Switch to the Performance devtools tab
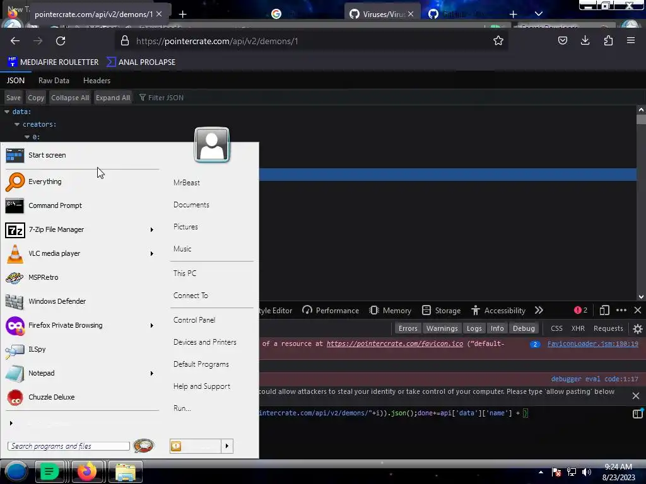646x484 pixels. coord(331,311)
